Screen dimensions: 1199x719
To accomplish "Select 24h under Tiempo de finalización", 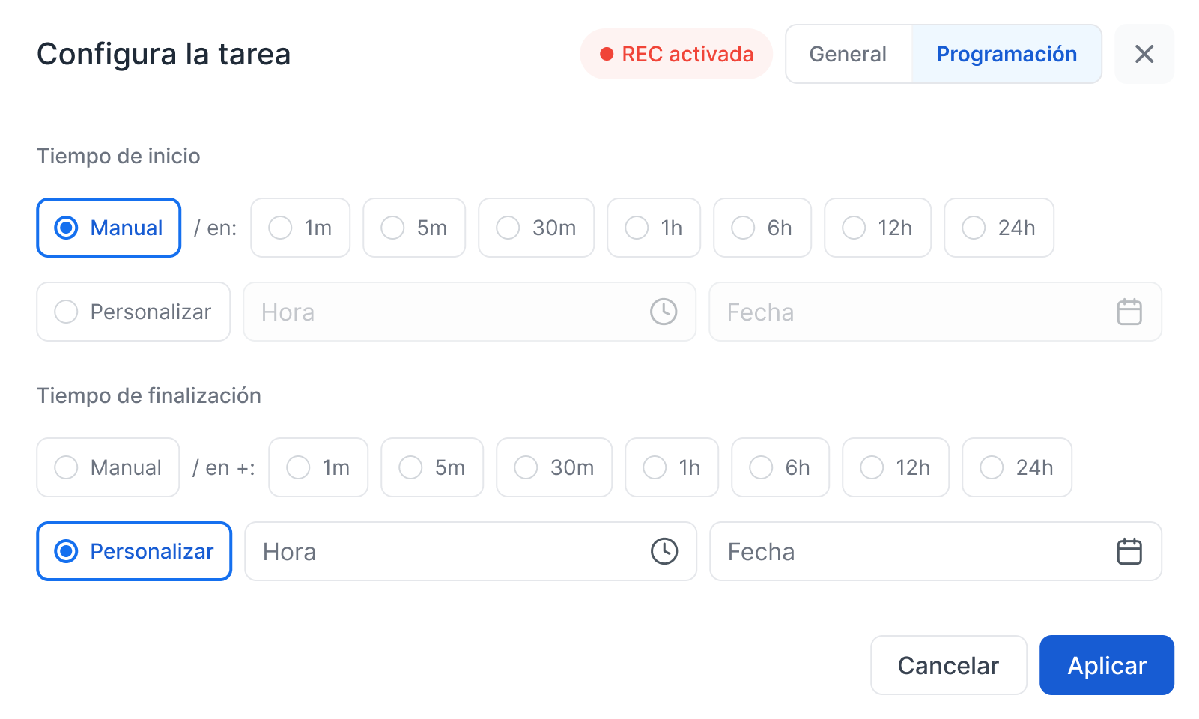I will (x=1016, y=467).
